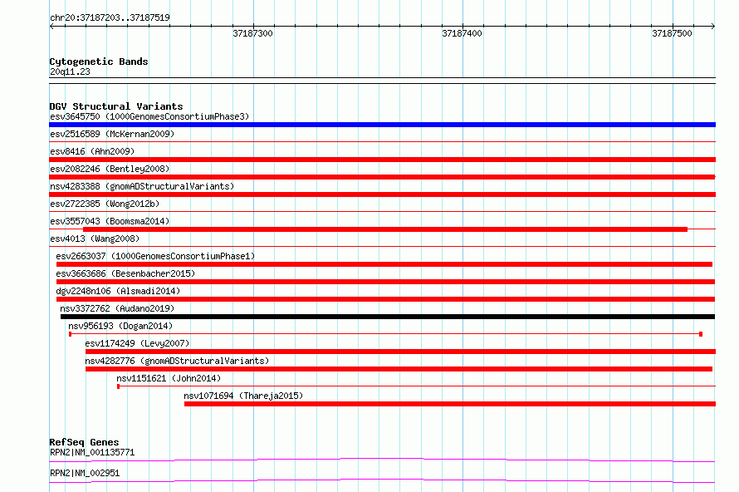739x492 pixels.
Task: Open esv3663686 (Besenbacher2015) label
Action: click(125, 273)
